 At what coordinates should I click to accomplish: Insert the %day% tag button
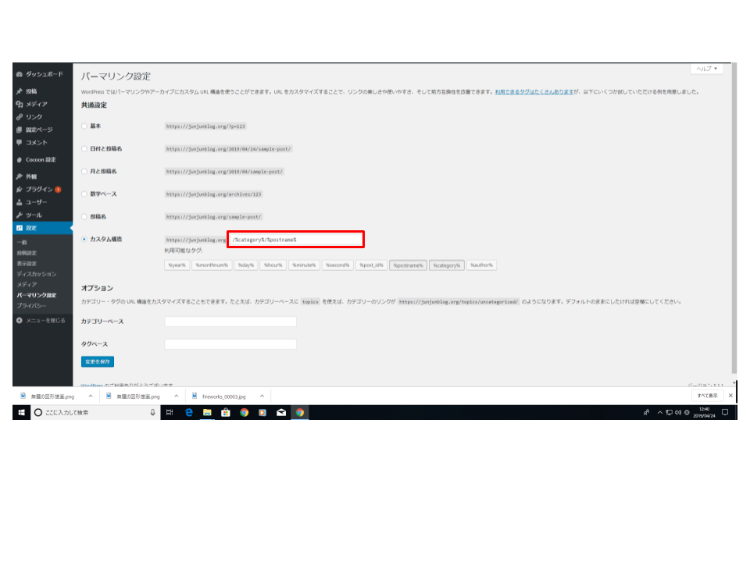246,265
